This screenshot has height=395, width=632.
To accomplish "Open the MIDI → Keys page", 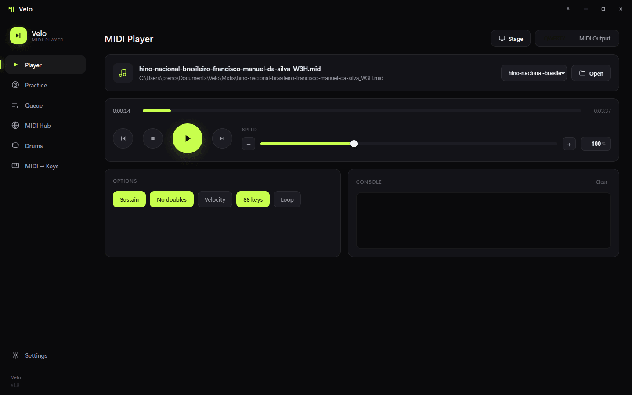I will click(45, 166).
